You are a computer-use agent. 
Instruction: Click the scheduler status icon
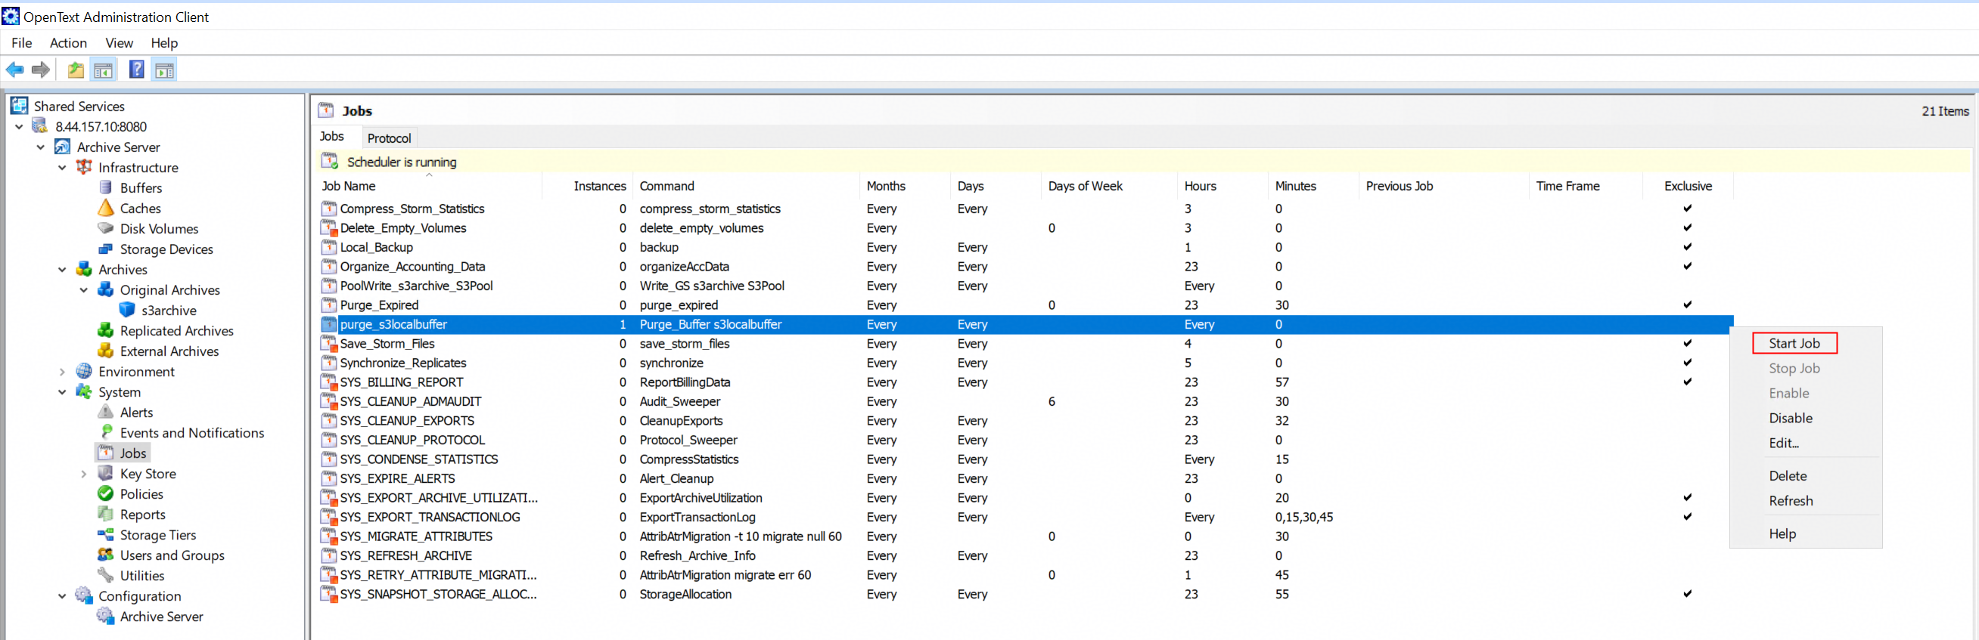(330, 161)
